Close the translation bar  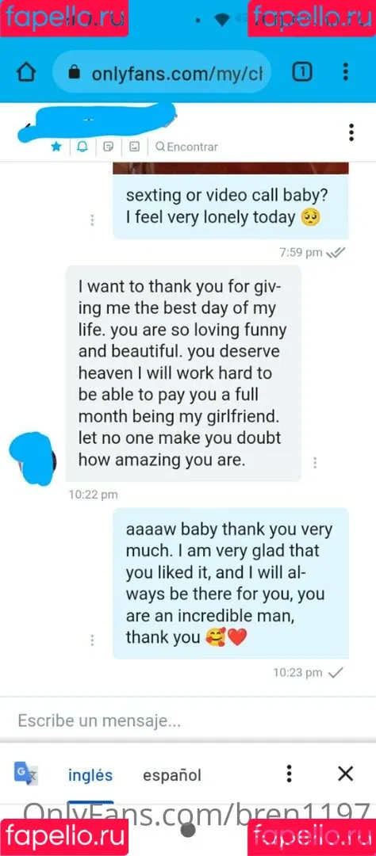pyautogui.click(x=345, y=774)
